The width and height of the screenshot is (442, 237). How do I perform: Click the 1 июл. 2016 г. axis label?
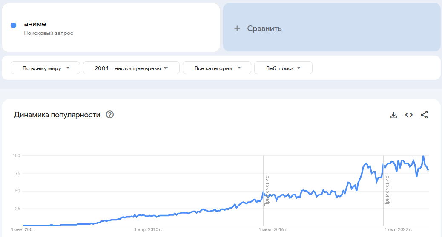tap(273, 230)
